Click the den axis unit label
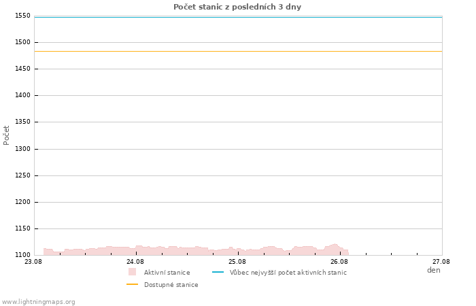 pos(434,270)
